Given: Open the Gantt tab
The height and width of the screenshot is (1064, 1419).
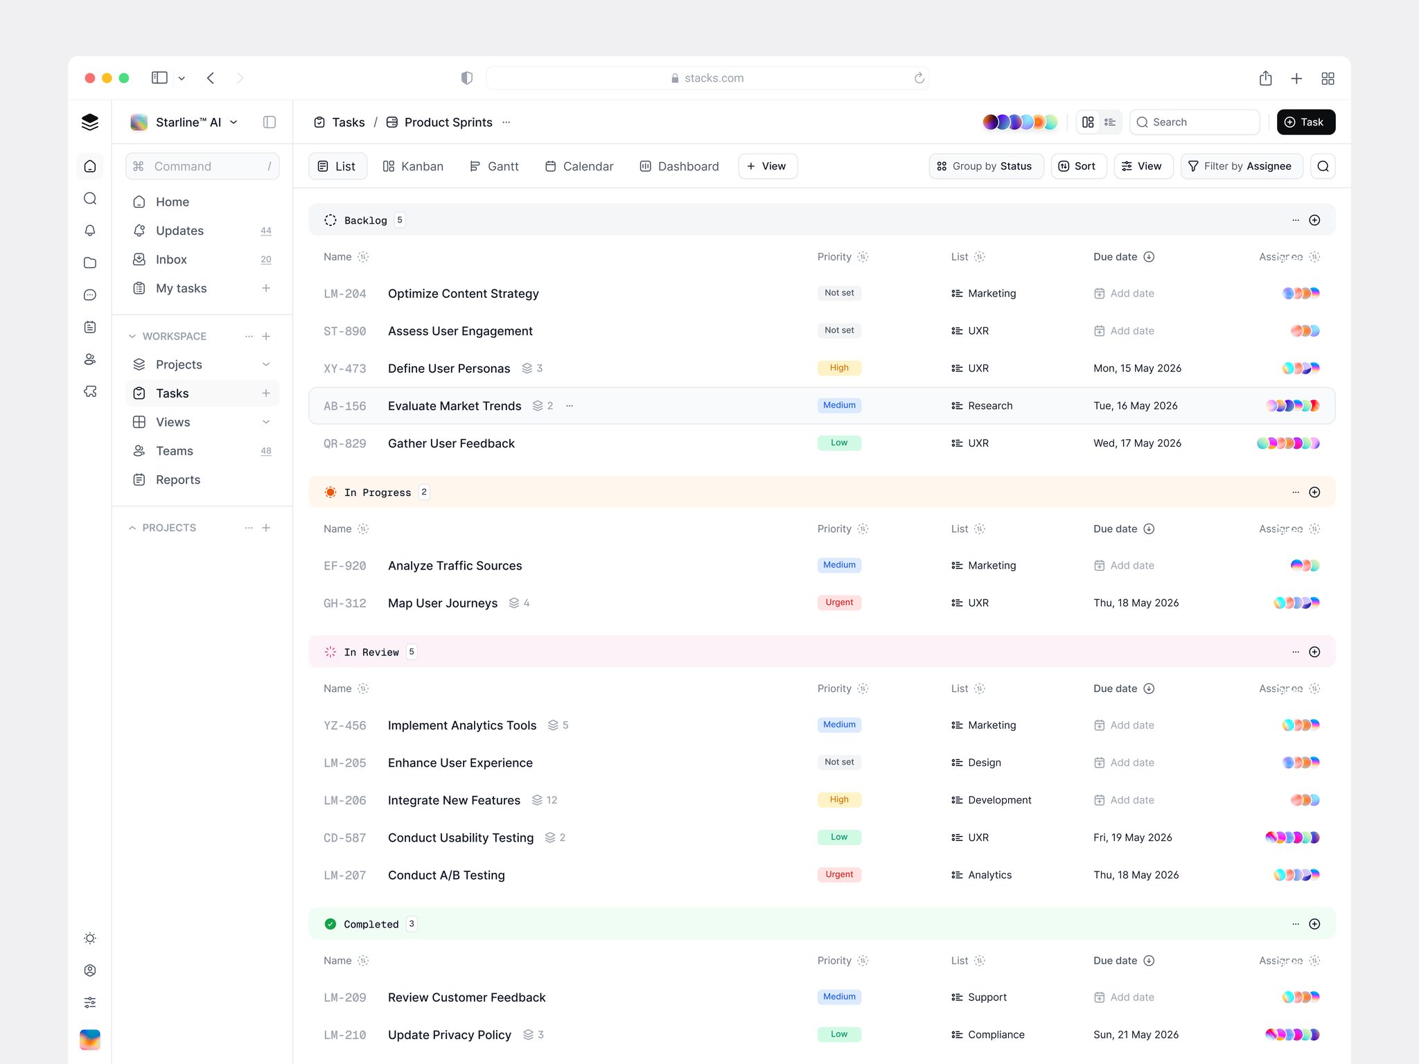Looking at the screenshot, I should 494,166.
